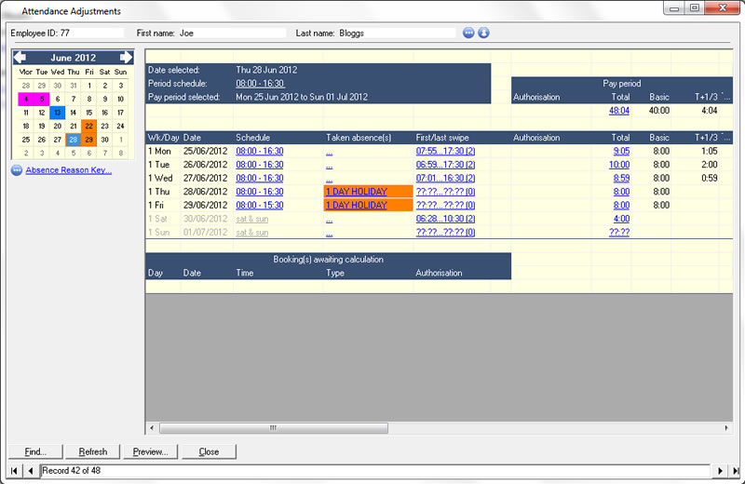This screenshot has width=745, height=484.
Task: Select orange-highlighted 22 June in calendar
Action: (x=88, y=126)
